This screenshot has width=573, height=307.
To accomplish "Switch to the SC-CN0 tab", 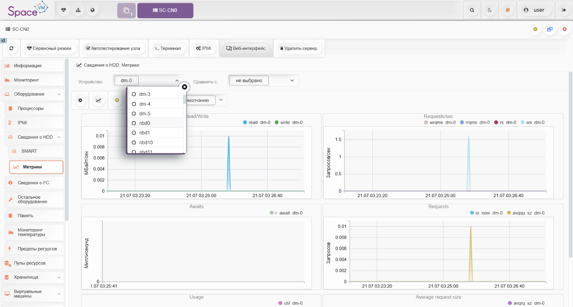I will 165,11.
